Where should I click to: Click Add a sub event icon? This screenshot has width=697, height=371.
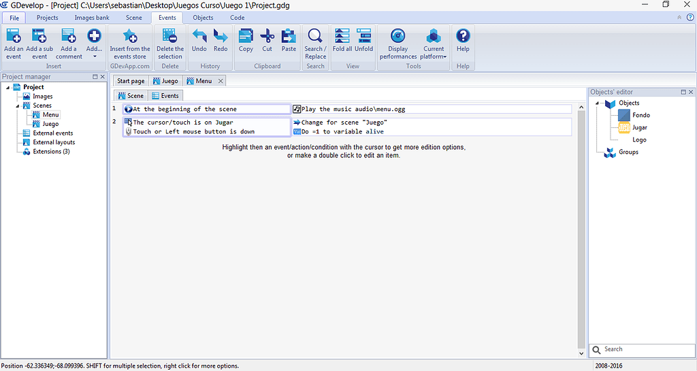pos(39,42)
